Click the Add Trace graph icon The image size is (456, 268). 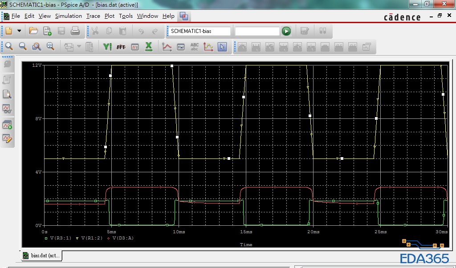(x=167, y=46)
